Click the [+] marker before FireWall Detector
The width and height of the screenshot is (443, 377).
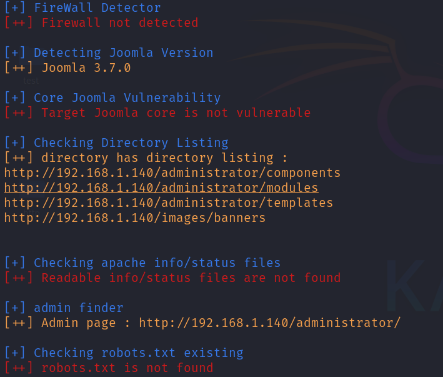15,8
